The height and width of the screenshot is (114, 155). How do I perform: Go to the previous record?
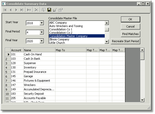11,10
